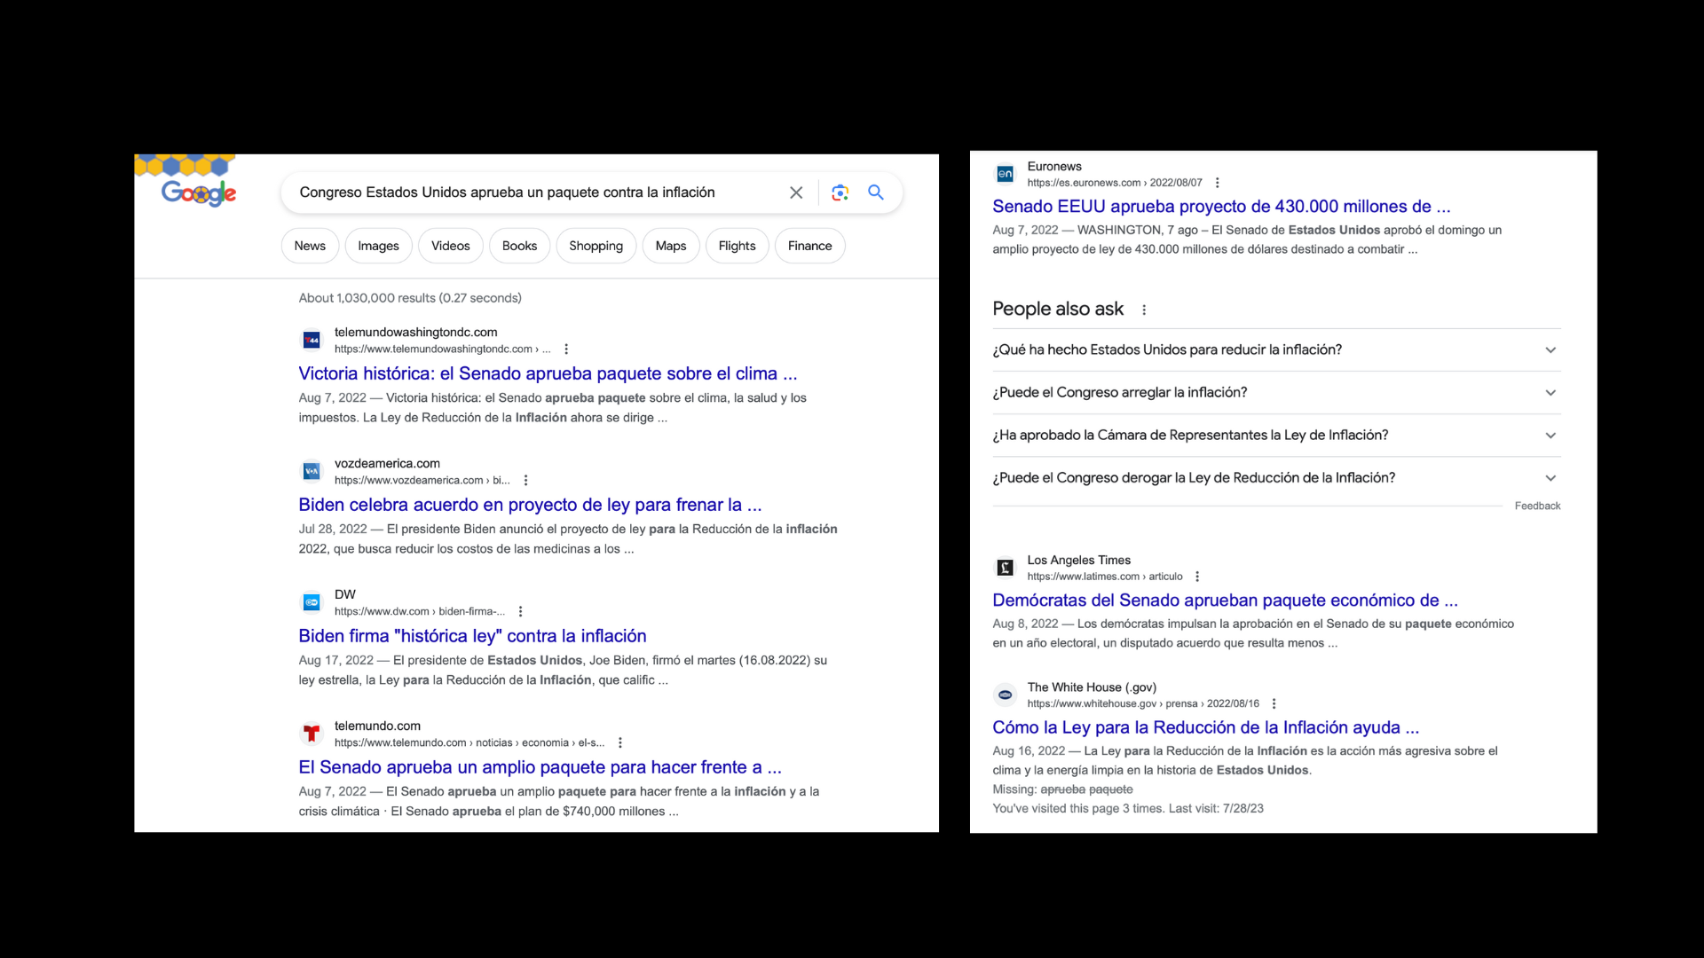Open Google Lens image search icon
1704x958 pixels.
click(840, 192)
